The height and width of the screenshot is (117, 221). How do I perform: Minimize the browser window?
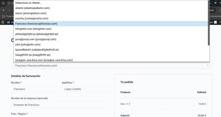point(211,3)
